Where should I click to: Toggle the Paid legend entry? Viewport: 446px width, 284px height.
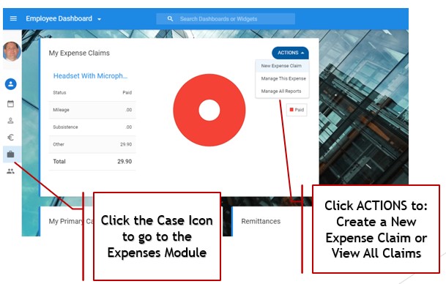pos(297,110)
